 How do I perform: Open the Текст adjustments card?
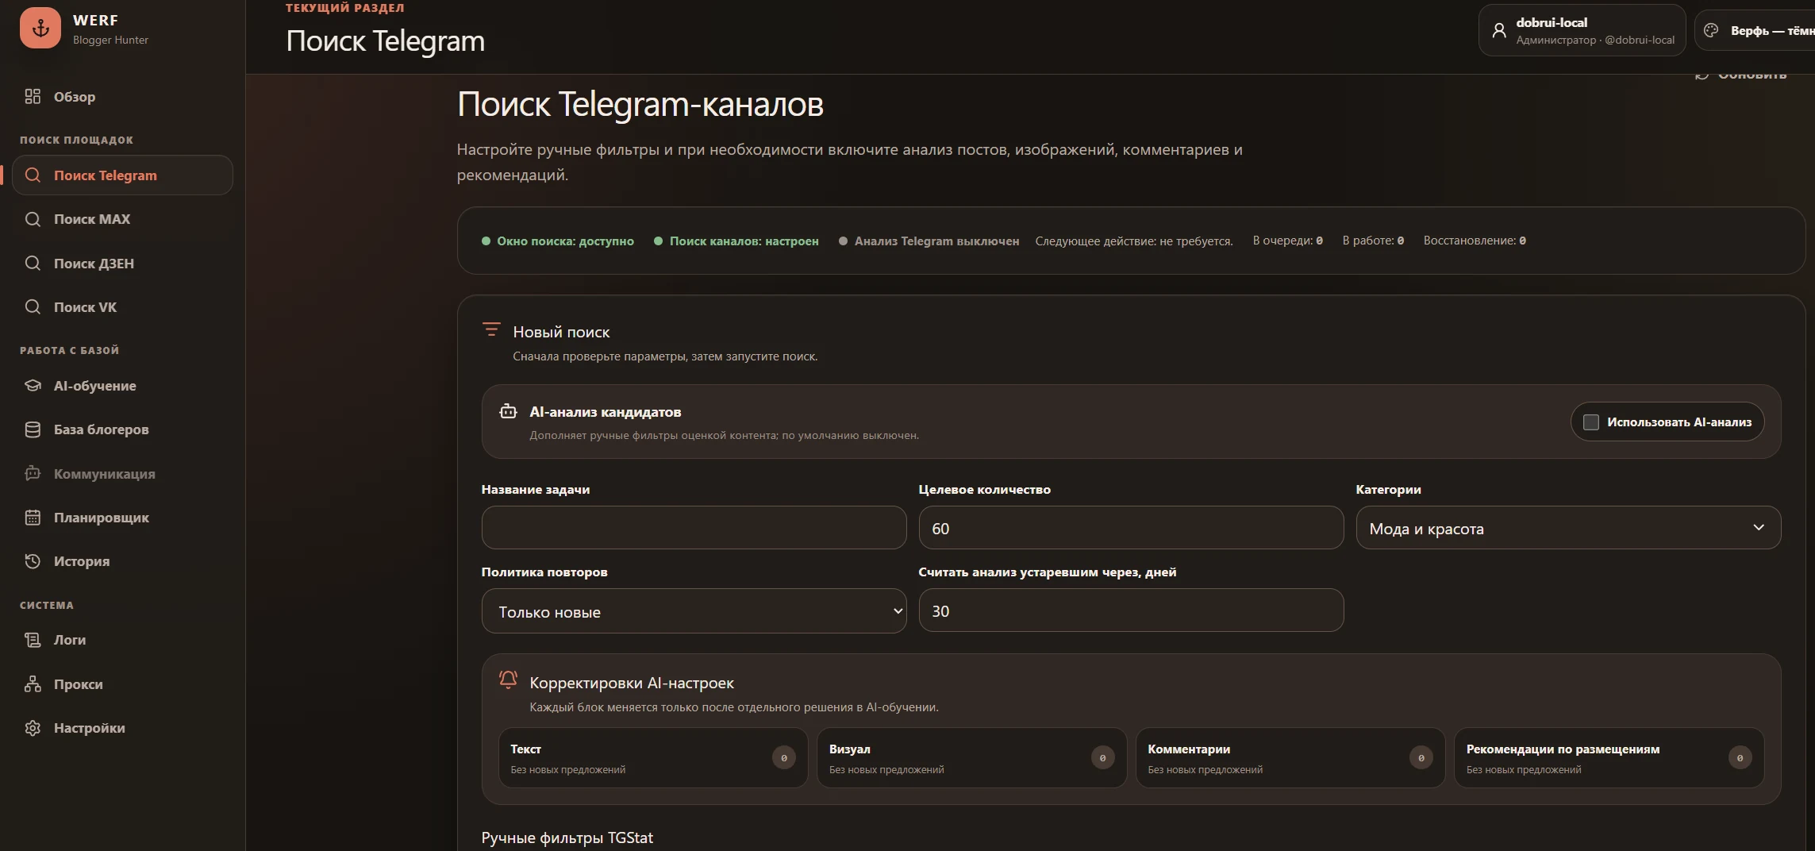click(x=653, y=758)
